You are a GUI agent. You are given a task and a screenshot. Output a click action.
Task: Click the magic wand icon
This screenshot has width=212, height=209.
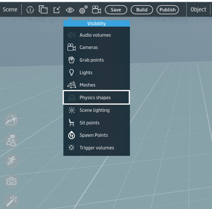pyautogui.click(x=11, y=201)
